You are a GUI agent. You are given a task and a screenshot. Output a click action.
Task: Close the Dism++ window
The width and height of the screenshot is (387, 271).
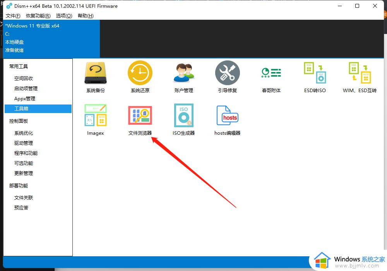pos(375,6)
